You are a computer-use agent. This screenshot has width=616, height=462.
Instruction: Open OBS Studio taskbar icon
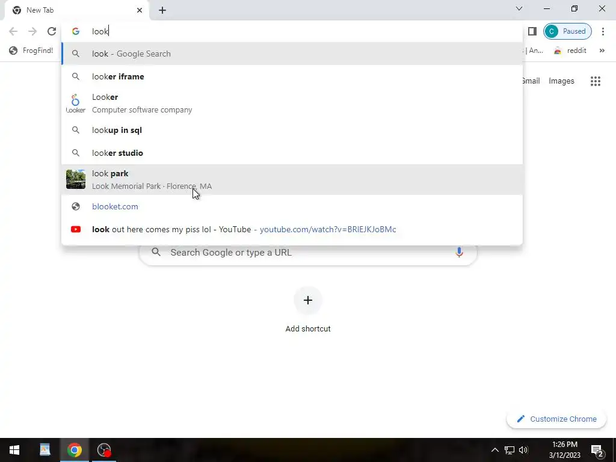(x=104, y=450)
